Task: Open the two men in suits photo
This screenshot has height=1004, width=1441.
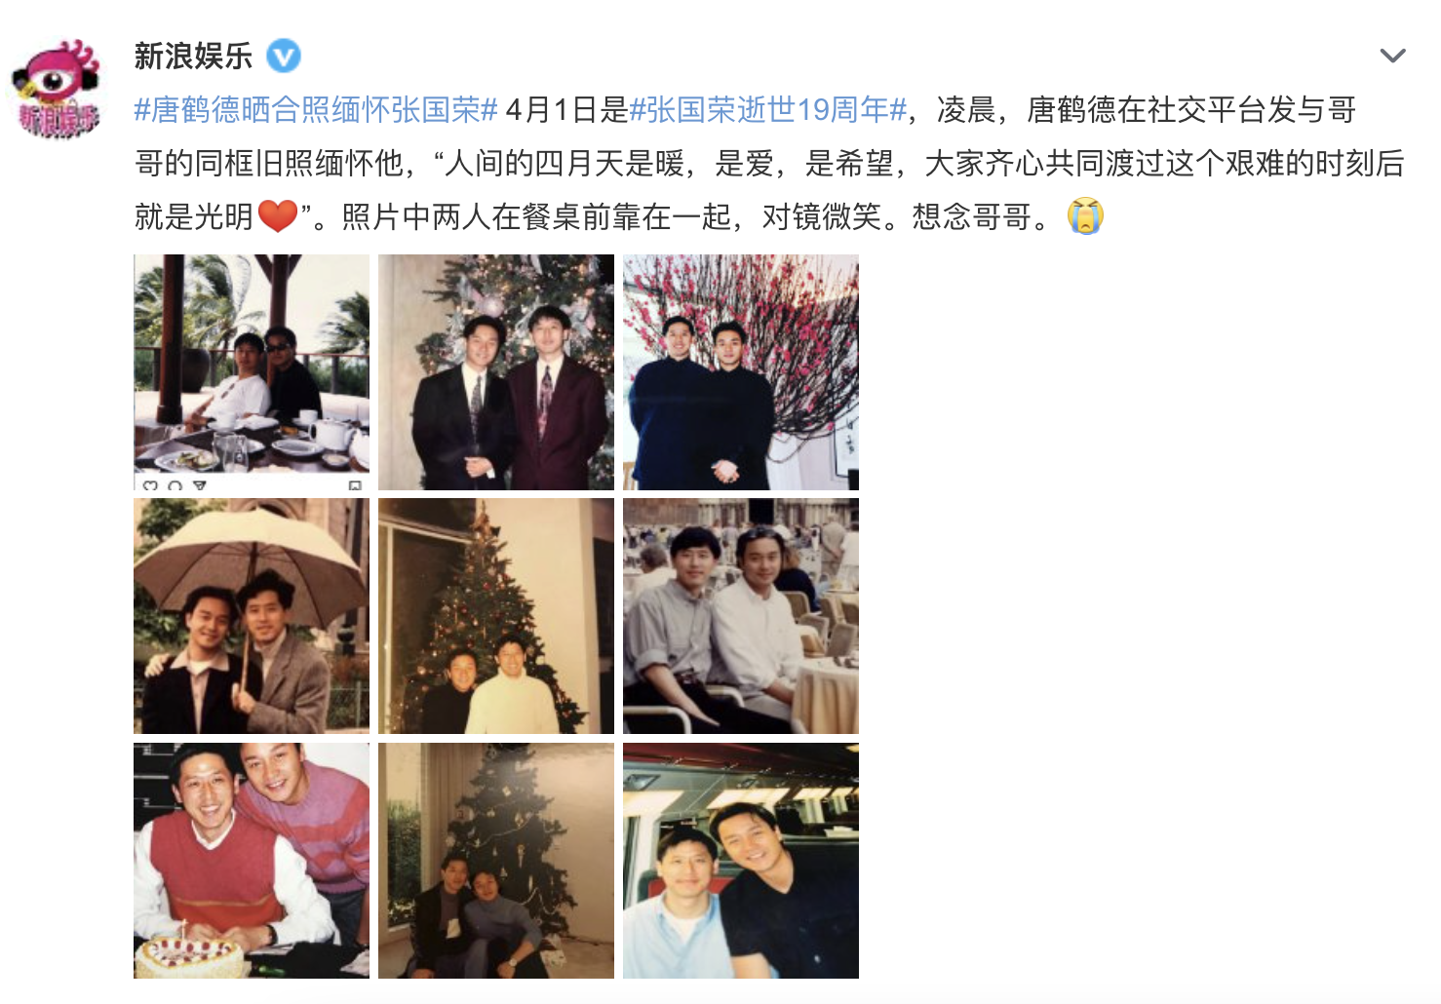Action: pyautogui.click(x=496, y=372)
